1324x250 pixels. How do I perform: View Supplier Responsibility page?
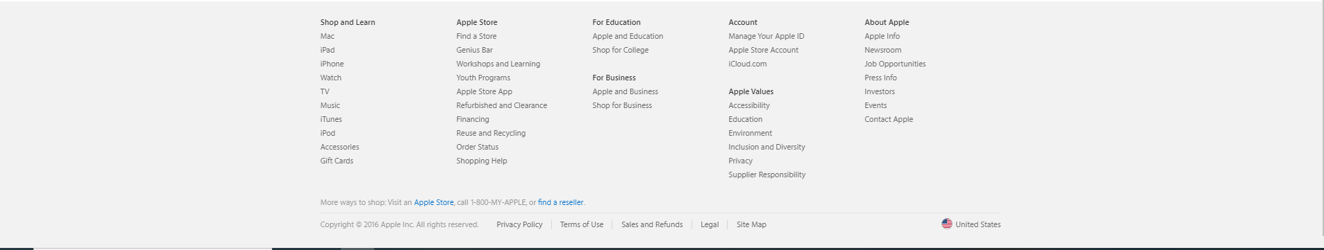[x=766, y=175]
